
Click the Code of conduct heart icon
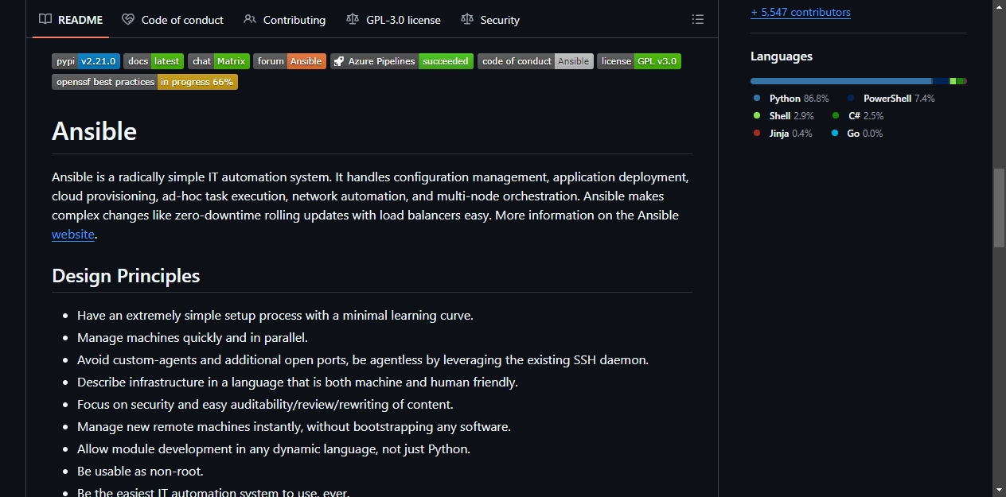coord(128,20)
